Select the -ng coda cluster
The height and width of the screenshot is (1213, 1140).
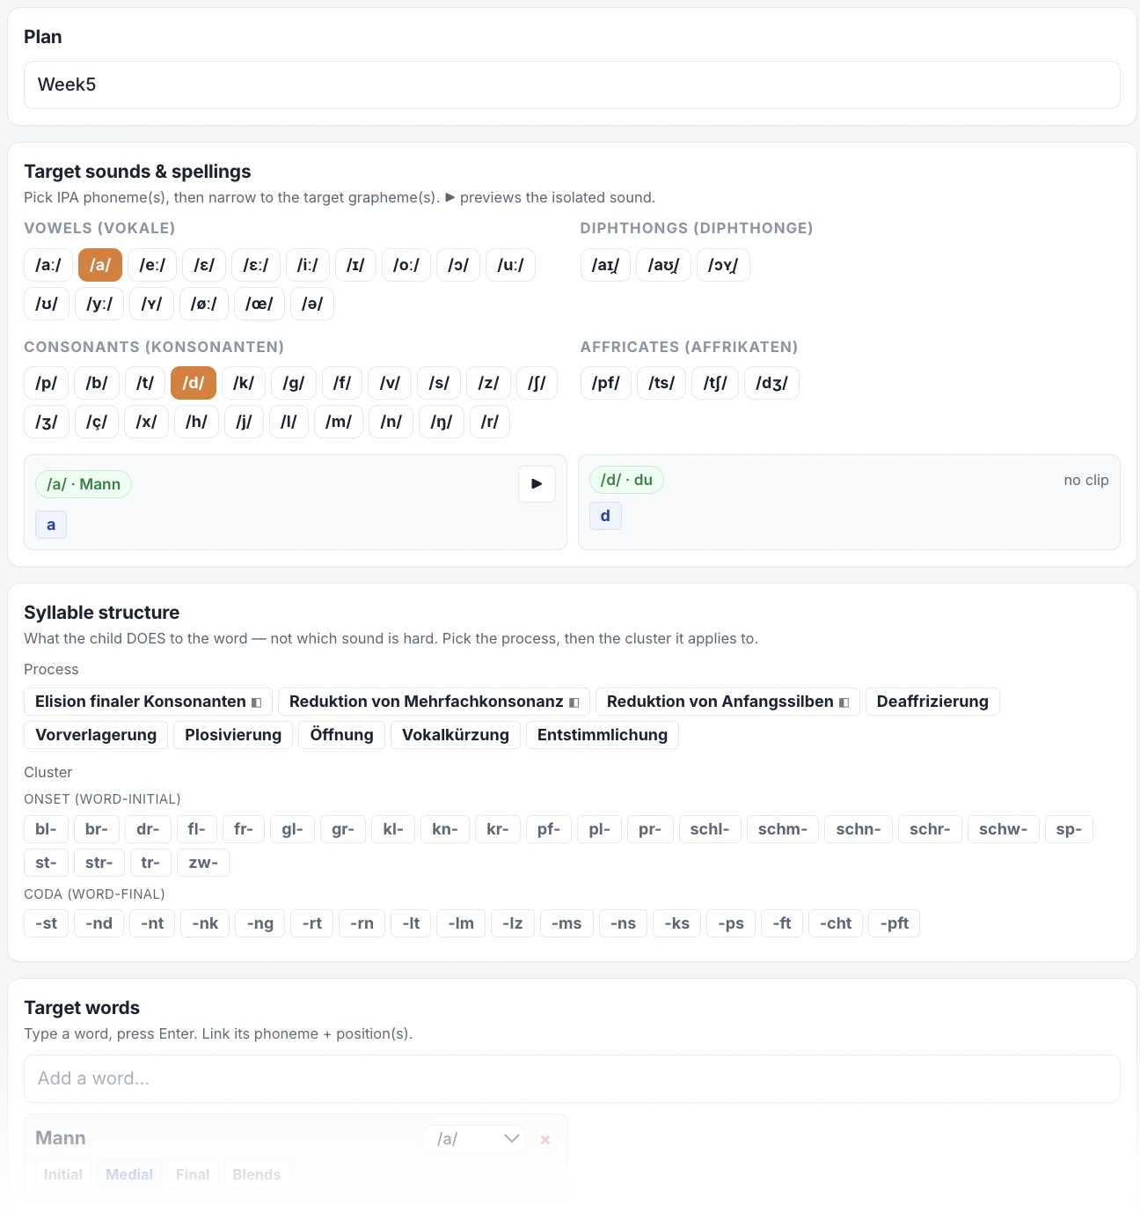[x=260, y=923]
